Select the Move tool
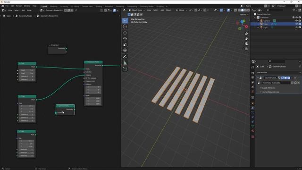 click(125, 33)
